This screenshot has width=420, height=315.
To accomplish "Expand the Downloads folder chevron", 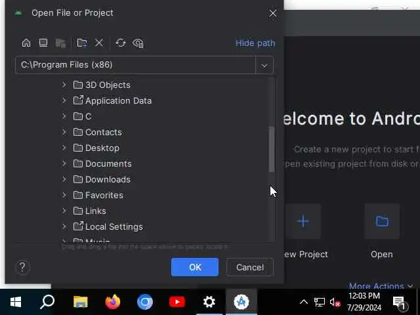I will click(x=64, y=179).
